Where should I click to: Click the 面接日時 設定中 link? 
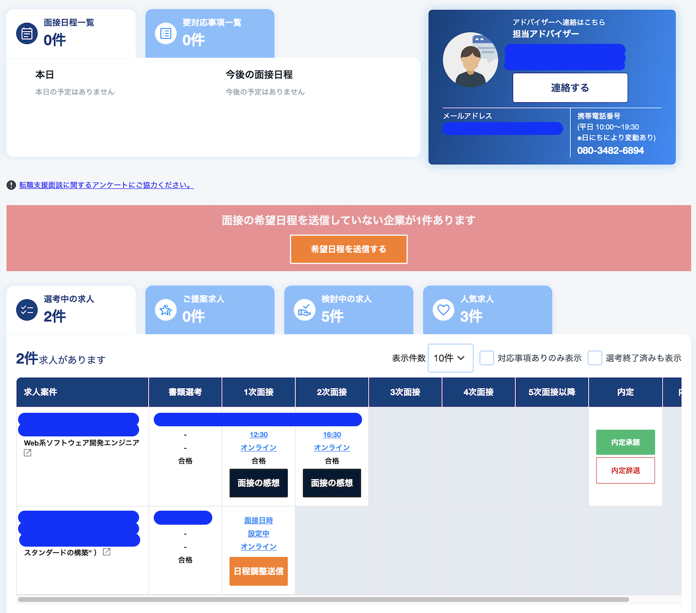tap(258, 527)
